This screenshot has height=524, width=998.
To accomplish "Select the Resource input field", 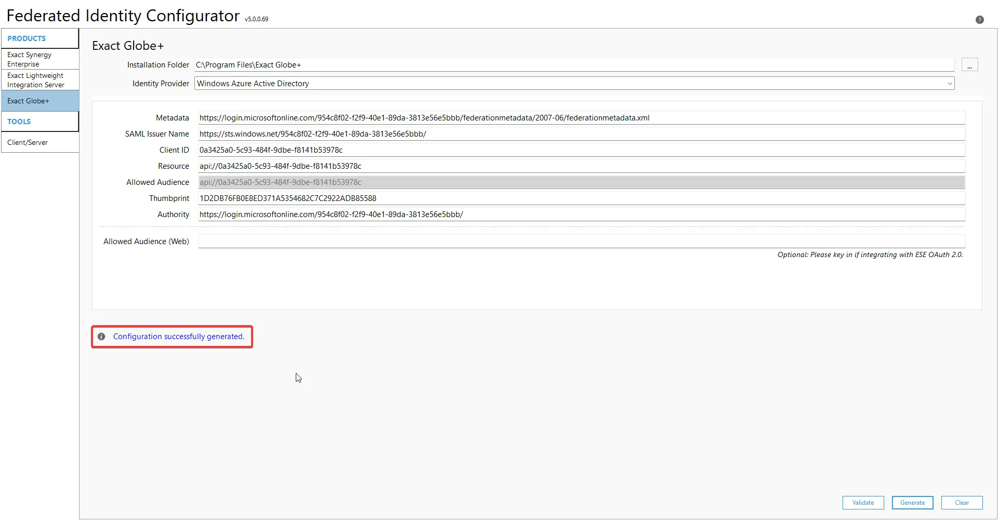I will (581, 166).
